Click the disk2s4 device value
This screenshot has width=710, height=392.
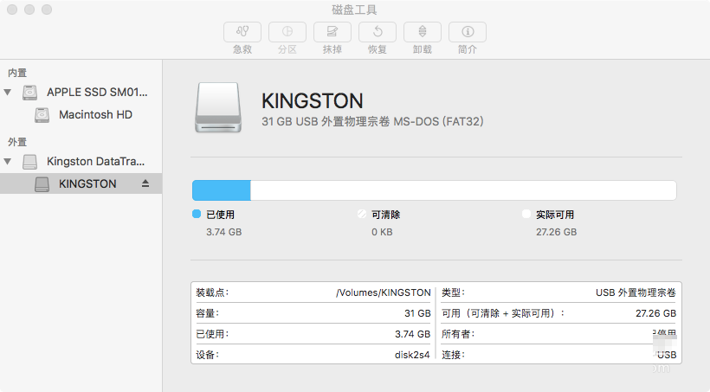pos(412,355)
